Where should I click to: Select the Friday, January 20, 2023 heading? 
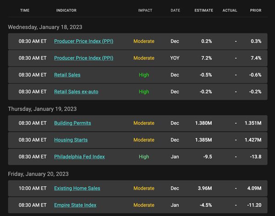38,174
